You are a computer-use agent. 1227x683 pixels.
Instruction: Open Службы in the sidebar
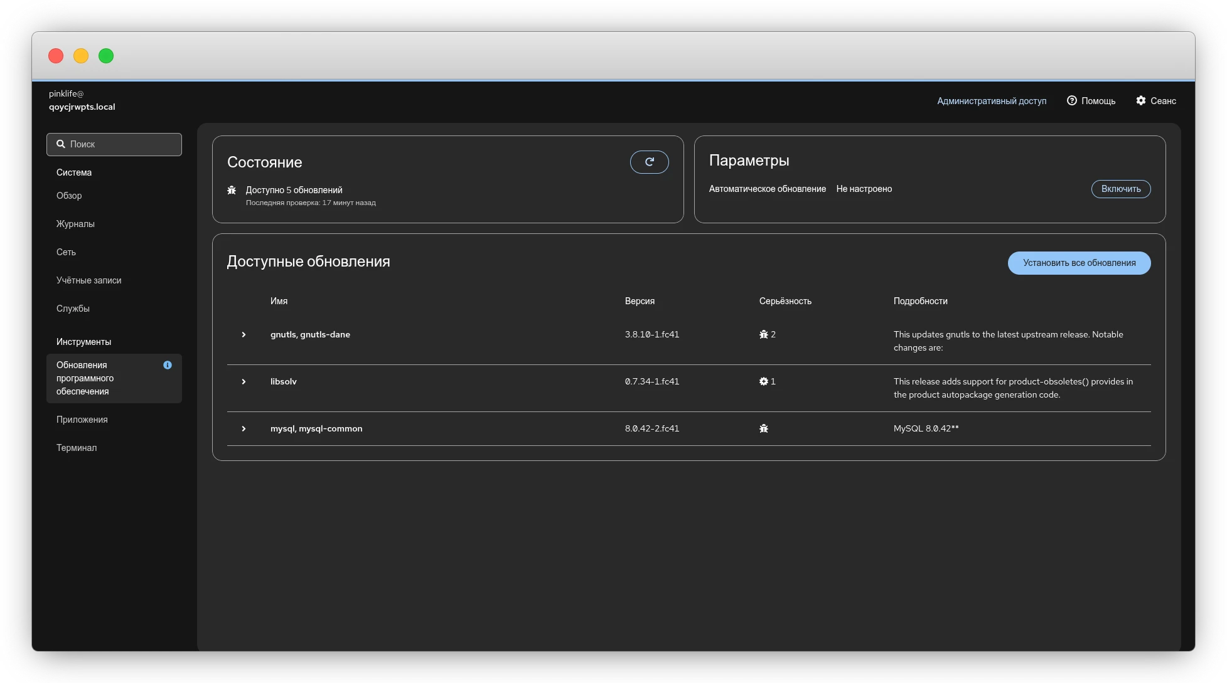(x=73, y=309)
